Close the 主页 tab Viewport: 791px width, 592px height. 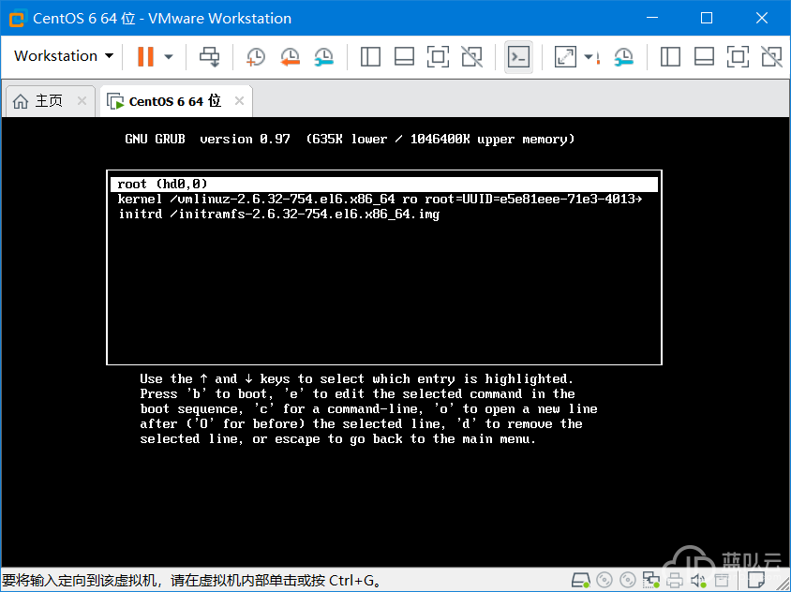pyautogui.click(x=82, y=101)
